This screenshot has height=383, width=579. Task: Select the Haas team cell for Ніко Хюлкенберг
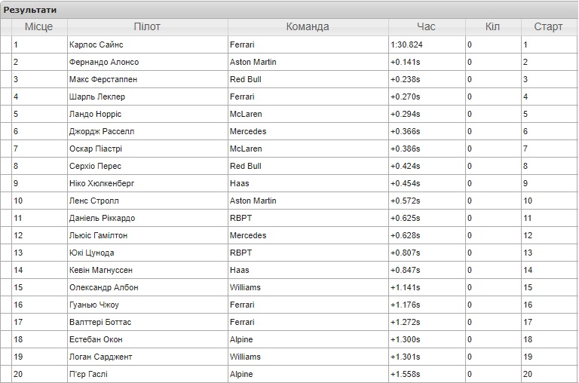[x=308, y=183]
